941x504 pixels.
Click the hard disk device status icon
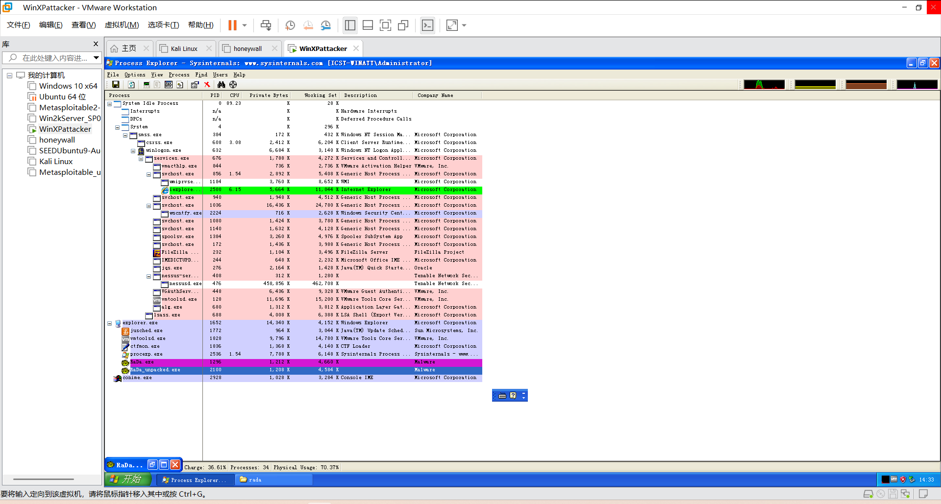868,494
